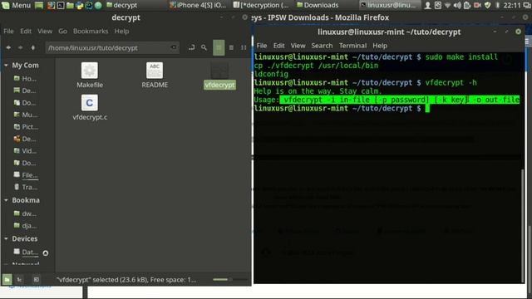This screenshot has width=532, height=299.
Task: Collapse the My Computer sidebar section
Action: 6,65
